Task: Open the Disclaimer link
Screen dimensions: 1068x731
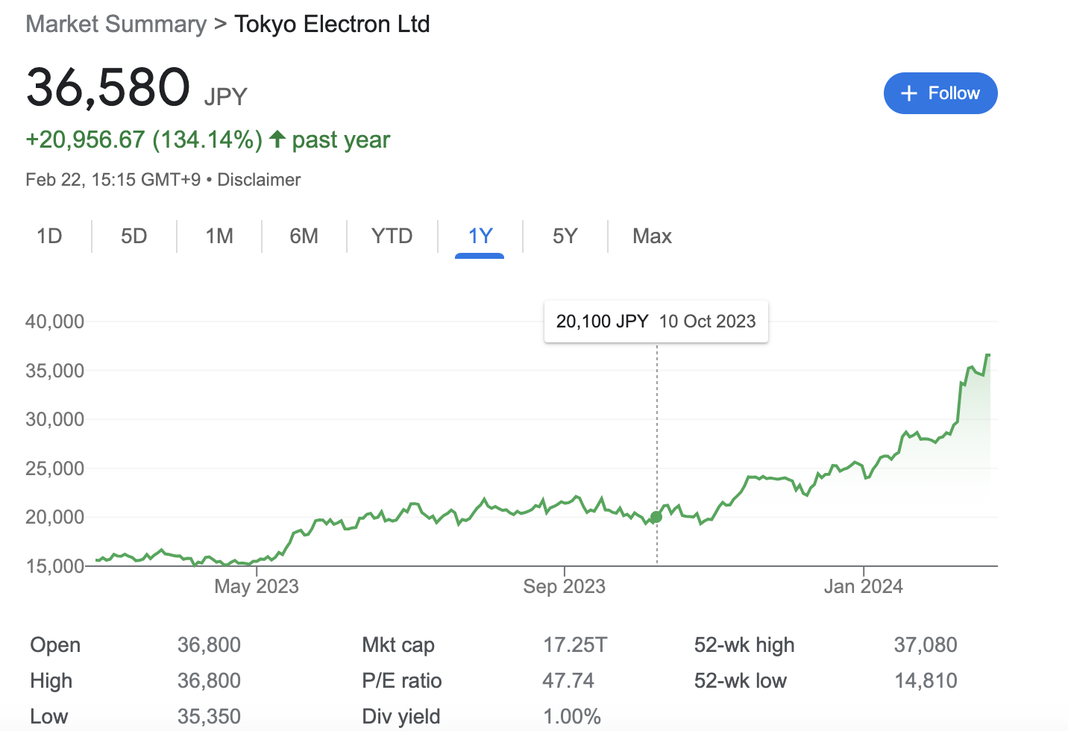Action: point(259,180)
